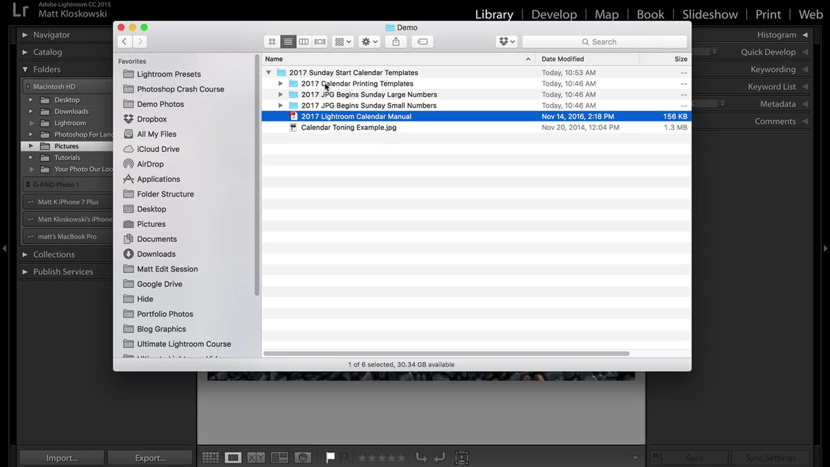This screenshot has width=830, height=467.
Task: Open All My Files in Finder sidebar
Action: click(156, 134)
